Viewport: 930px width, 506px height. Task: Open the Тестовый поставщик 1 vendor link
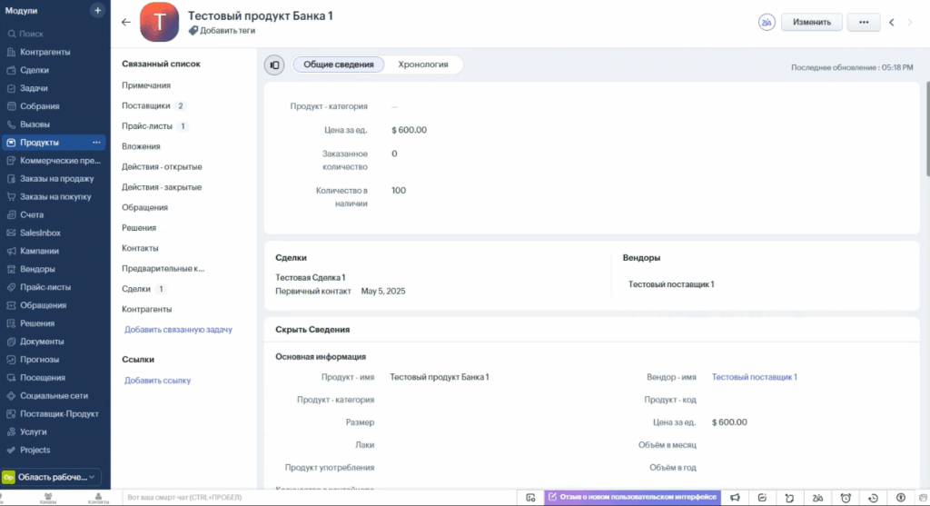point(754,377)
